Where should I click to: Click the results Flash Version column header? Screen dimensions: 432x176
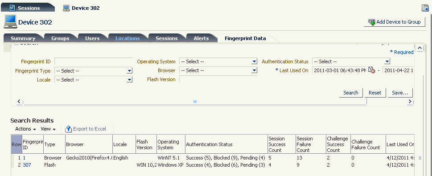point(146,144)
